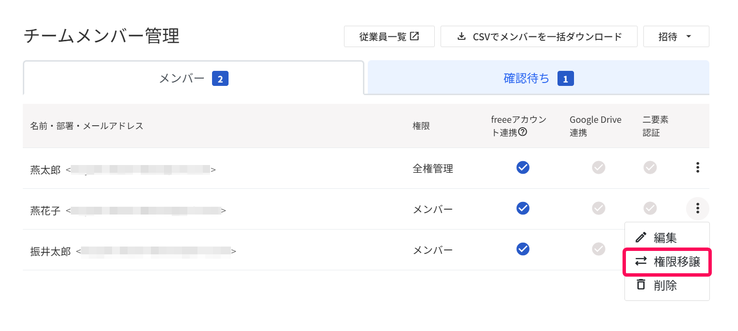Click the 名前・部署・メールアドレス column header
738x331 pixels.
coord(87,126)
